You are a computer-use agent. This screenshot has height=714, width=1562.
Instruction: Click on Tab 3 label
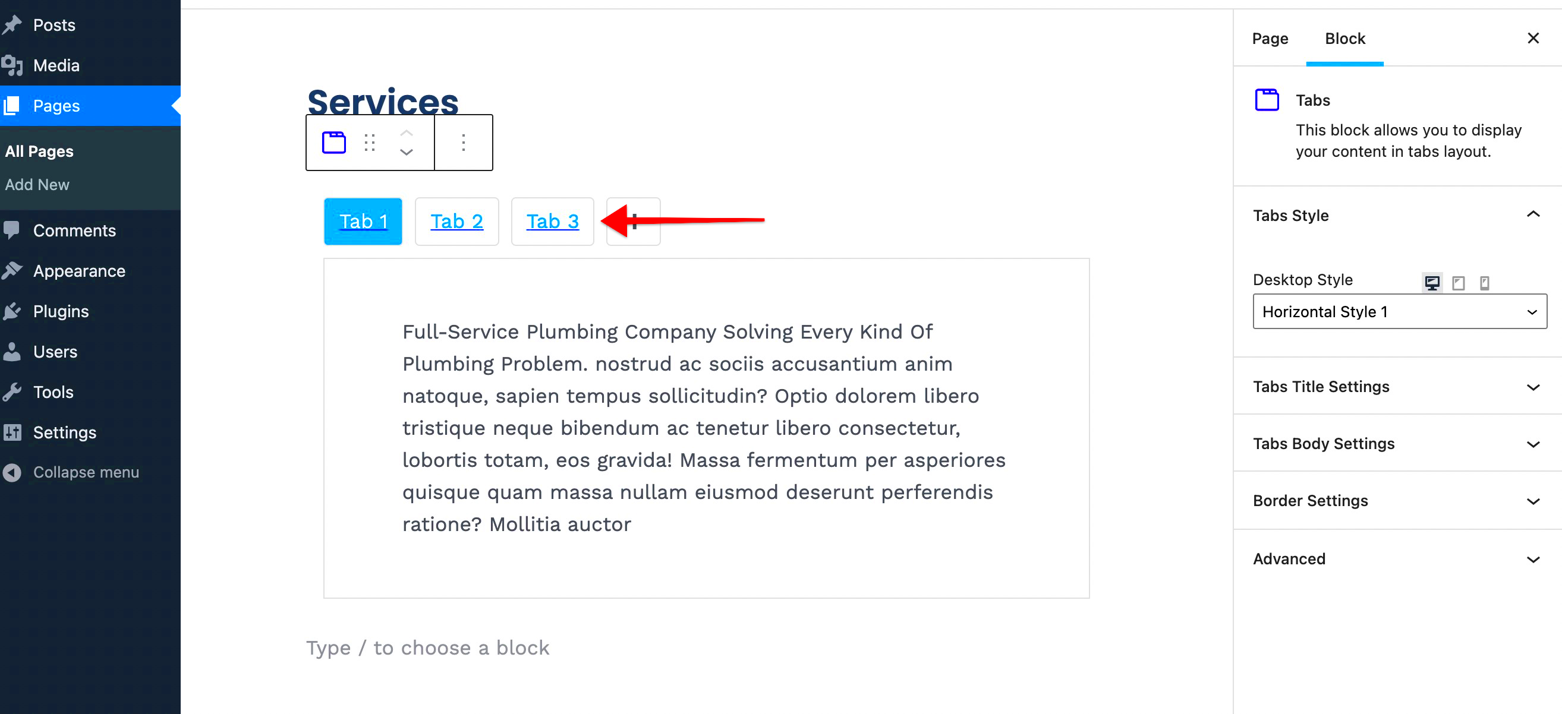click(x=551, y=220)
